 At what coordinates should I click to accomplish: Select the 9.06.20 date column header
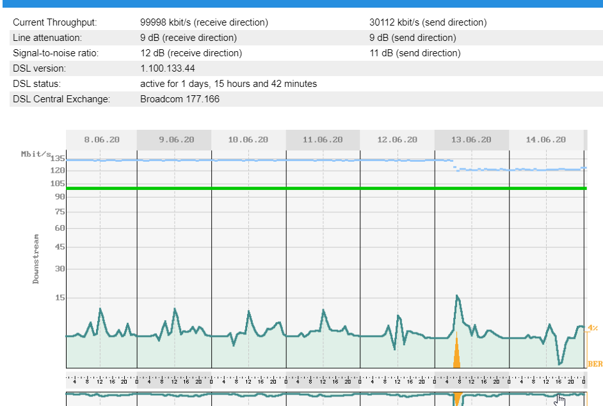(x=174, y=139)
